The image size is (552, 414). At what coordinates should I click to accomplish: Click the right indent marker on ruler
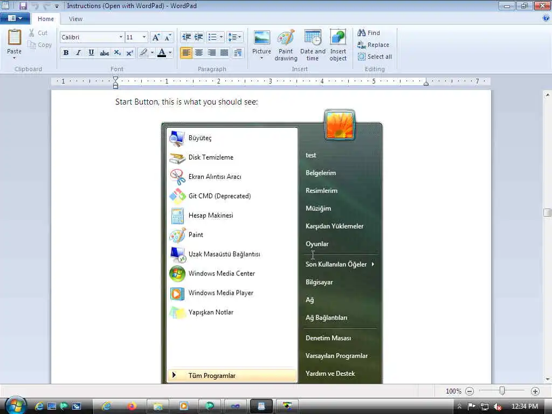[426, 83]
